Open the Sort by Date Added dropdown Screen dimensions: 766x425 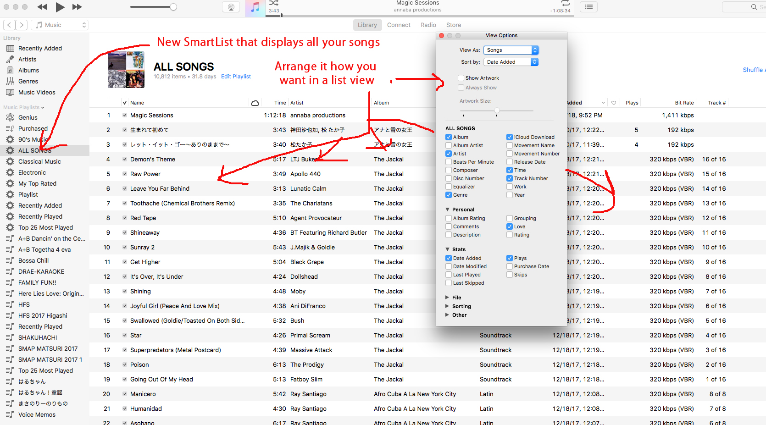(x=511, y=62)
